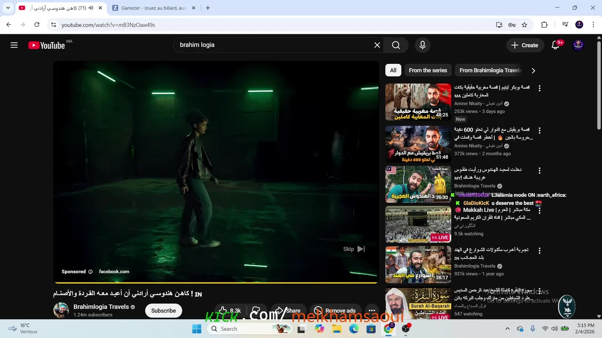
Task: Close the YouTube browser tab
Action: tap(100, 8)
